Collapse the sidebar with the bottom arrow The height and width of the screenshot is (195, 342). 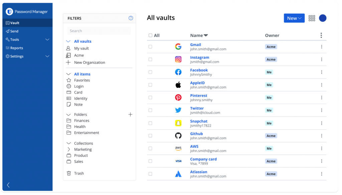pos(8,185)
